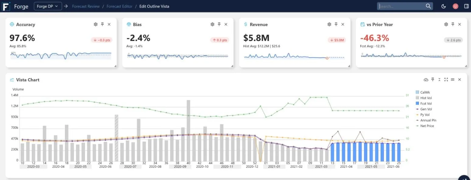
Task: Close the Vista Chart panel
Action: pos(460,80)
